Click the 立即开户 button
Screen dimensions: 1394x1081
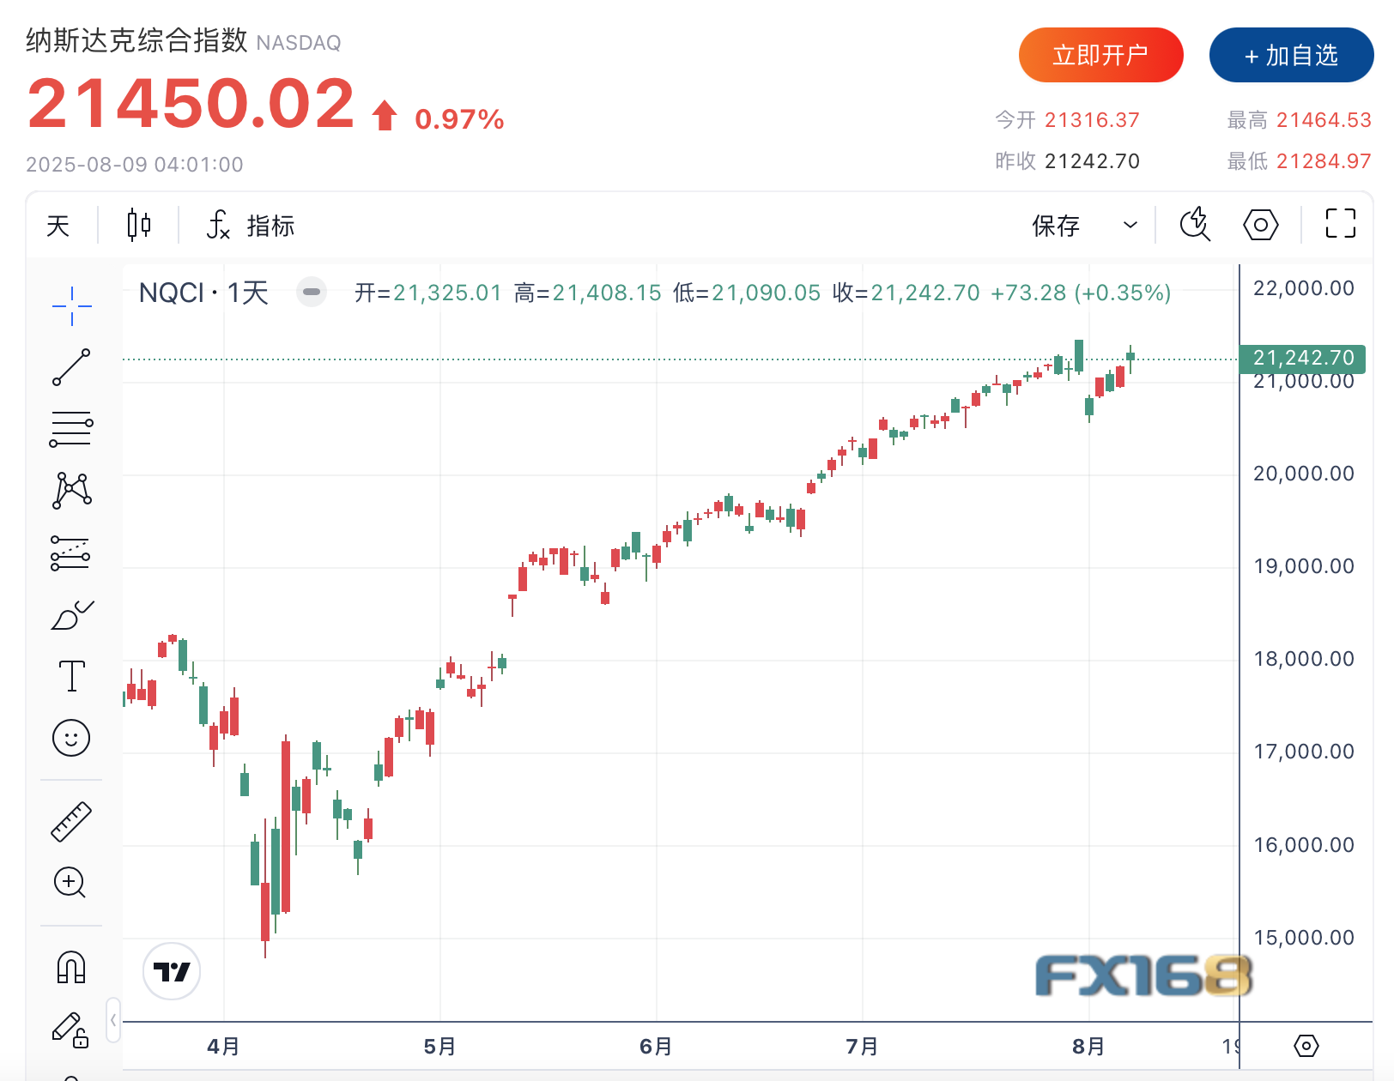[1100, 55]
